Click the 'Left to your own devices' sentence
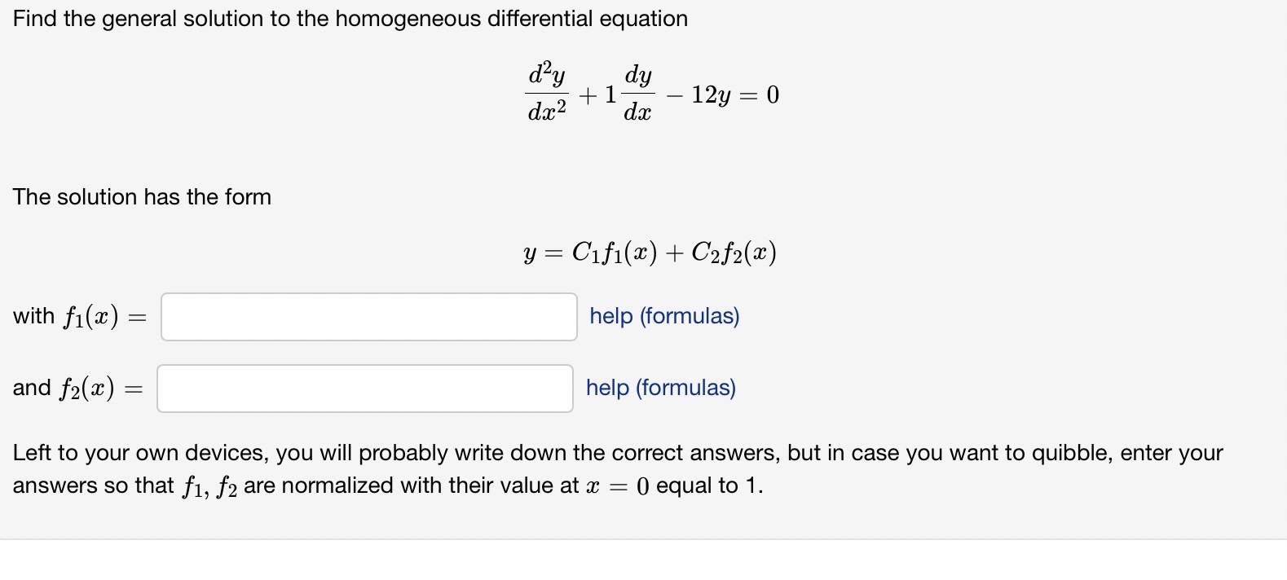The width and height of the screenshot is (1287, 580). [x=142, y=453]
